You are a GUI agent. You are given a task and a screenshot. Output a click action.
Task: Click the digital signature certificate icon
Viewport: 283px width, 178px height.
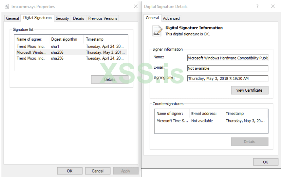157,31
